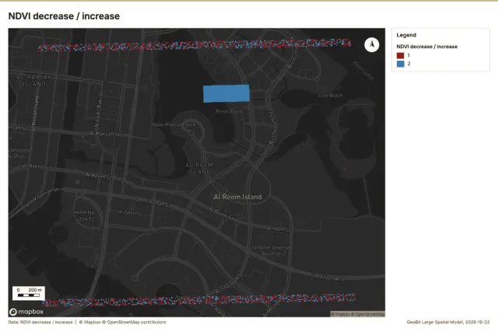Click the top red-blue NDVI pixel strip
Screen dimensions: 498x332
click(195, 45)
